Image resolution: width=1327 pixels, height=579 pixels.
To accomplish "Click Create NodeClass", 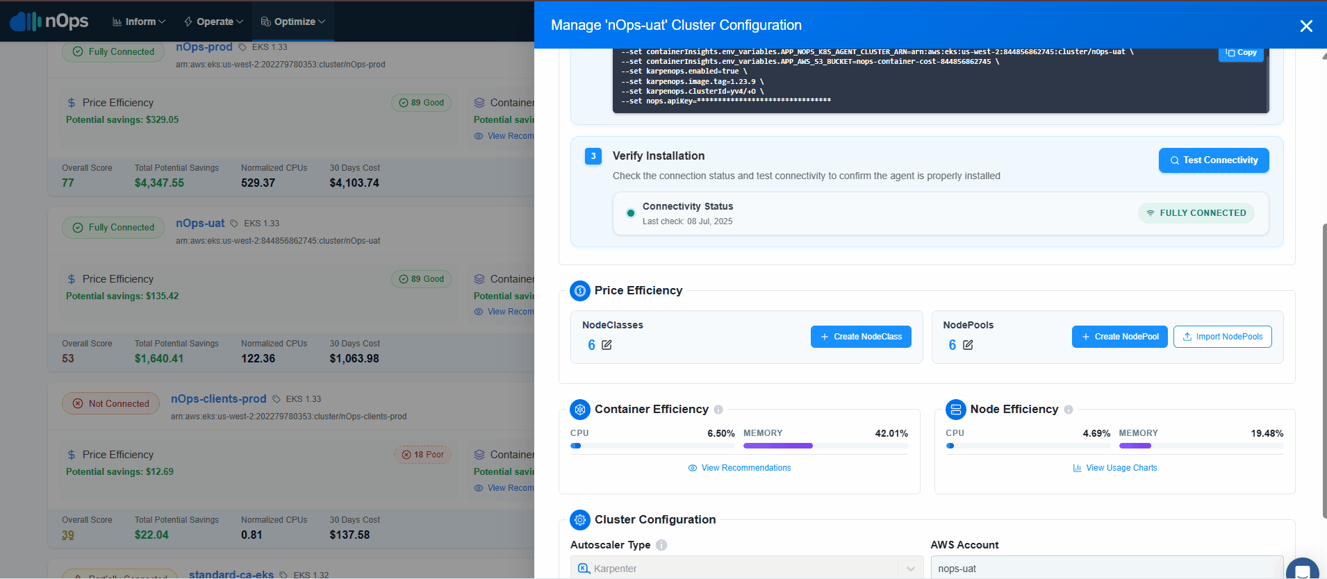I will tap(861, 337).
